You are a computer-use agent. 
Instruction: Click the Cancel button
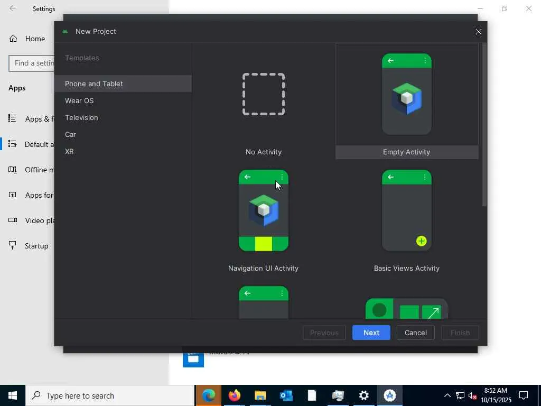pyautogui.click(x=415, y=333)
